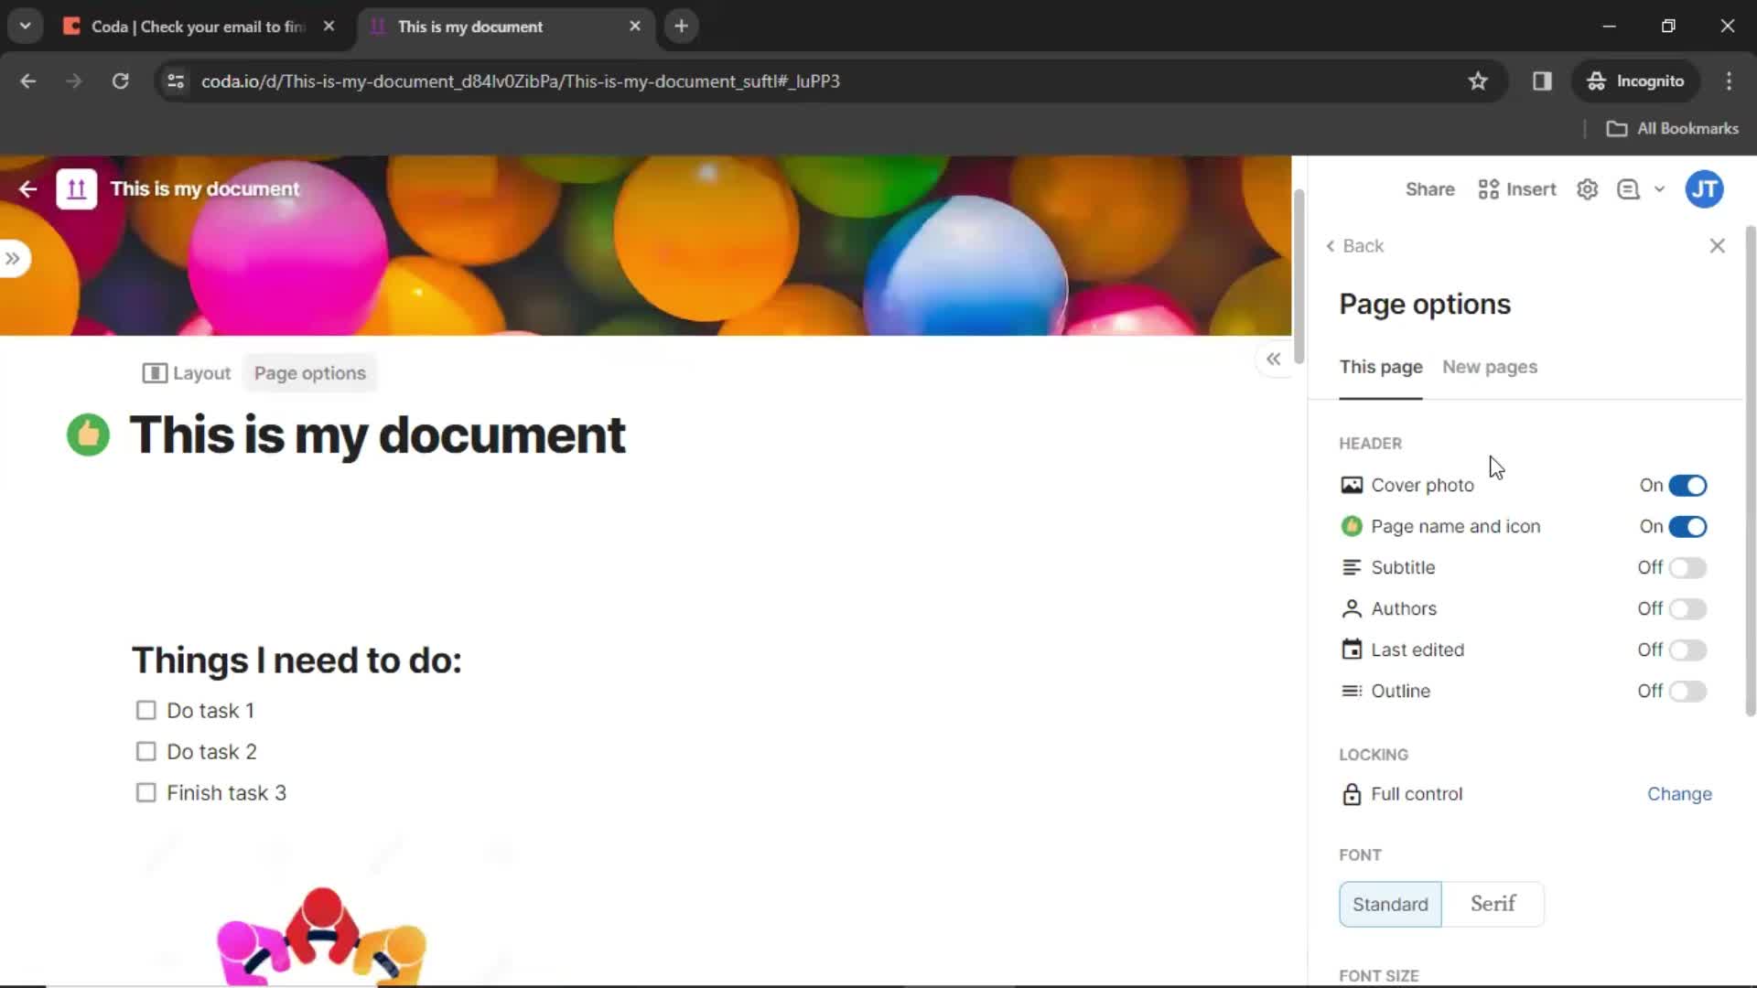Select the Serif font option
This screenshot has width=1757, height=988.
coord(1493,904)
